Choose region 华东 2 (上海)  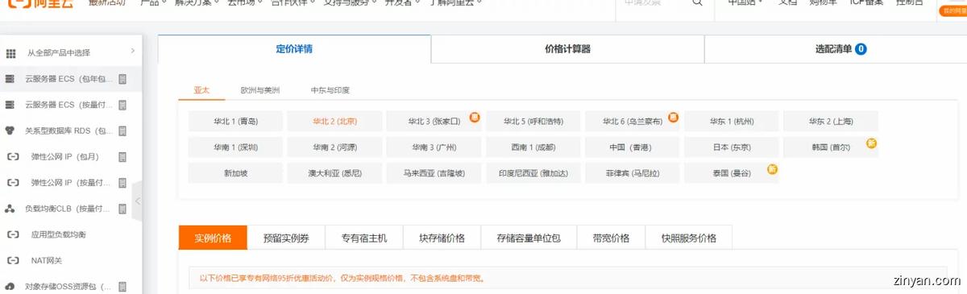[830, 122]
